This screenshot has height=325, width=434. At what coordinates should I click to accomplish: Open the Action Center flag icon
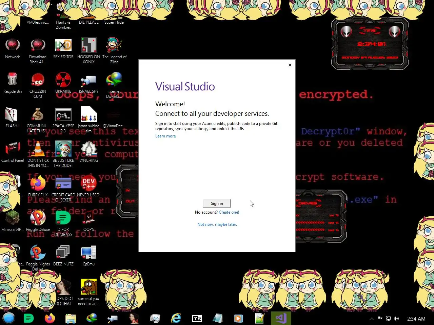tap(380, 319)
